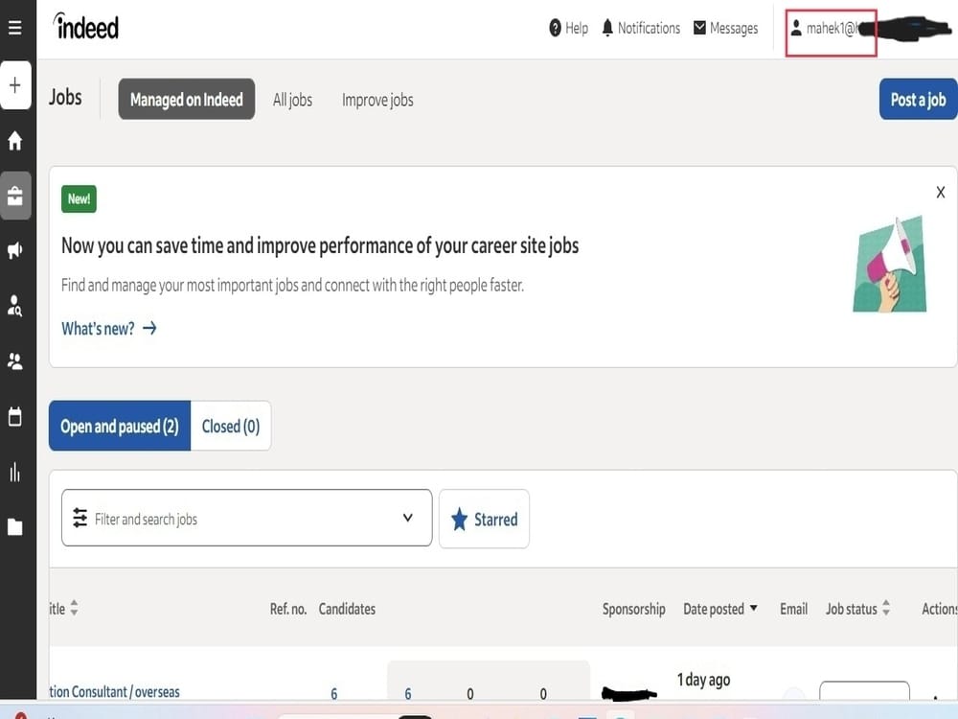Viewport: 958px width, 719px height.
Task: Click the Sponsorship column header
Action: [x=633, y=609]
